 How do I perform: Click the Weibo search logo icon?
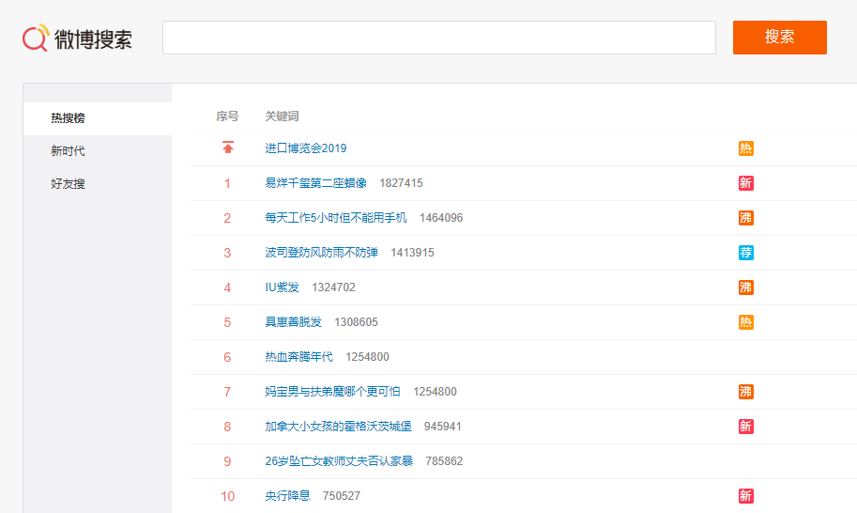click(36, 39)
